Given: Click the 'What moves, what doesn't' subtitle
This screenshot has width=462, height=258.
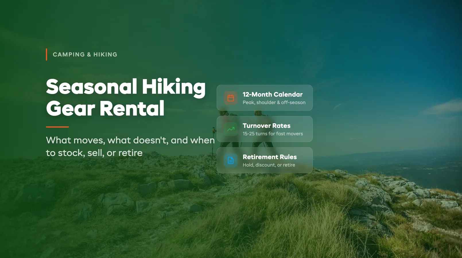Looking at the screenshot, I should pos(130,146).
